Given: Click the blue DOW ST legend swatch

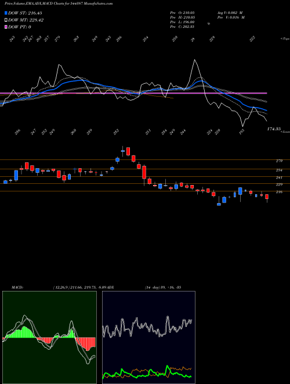Looking at the screenshot, I should click(6, 13).
